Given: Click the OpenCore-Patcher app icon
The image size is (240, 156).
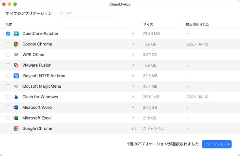Looking at the screenshot, I should tap(16, 33).
